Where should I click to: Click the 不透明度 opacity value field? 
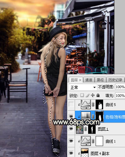coord(120,87)
